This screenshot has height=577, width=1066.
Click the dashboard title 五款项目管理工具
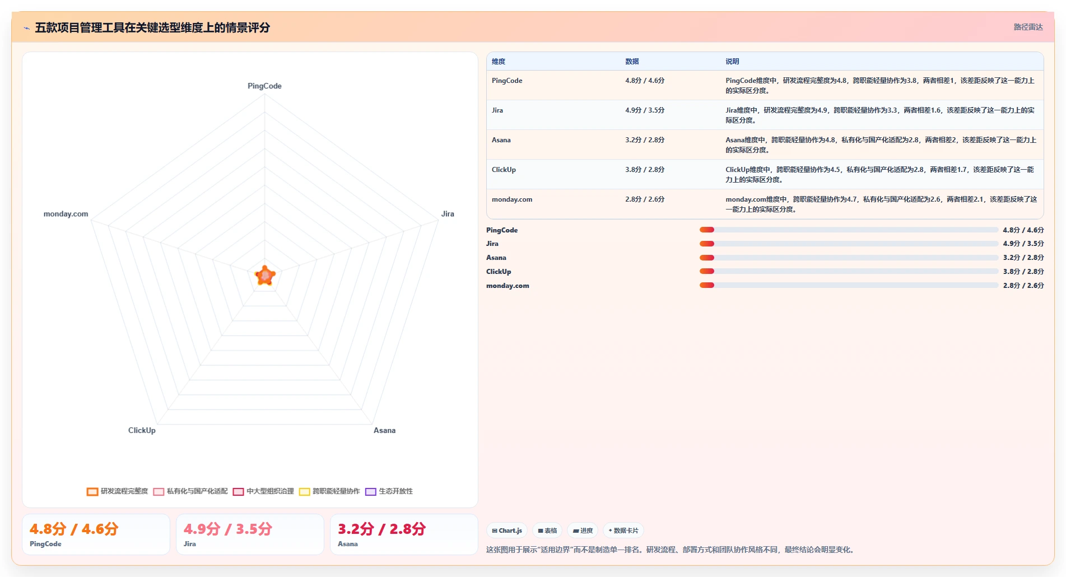(x=152, y=27)
